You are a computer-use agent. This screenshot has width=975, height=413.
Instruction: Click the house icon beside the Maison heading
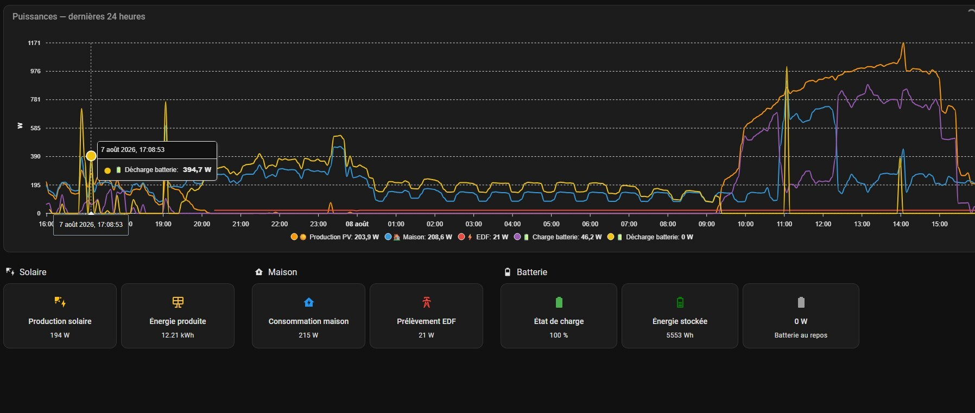(x=259, y=272)
